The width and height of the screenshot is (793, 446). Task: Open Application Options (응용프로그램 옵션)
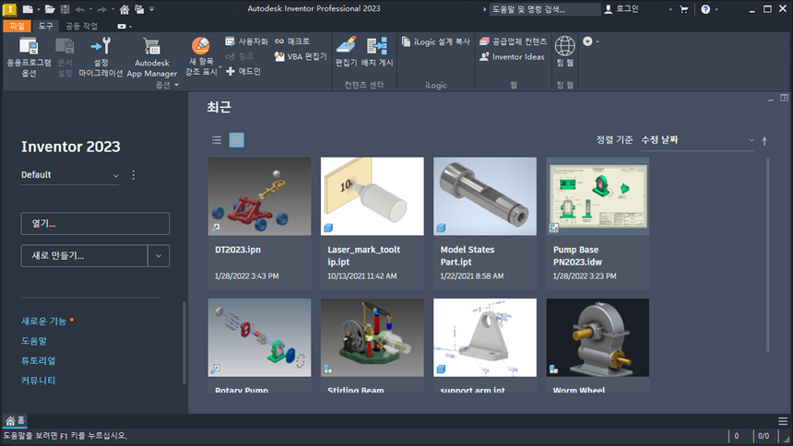(29, 57)
